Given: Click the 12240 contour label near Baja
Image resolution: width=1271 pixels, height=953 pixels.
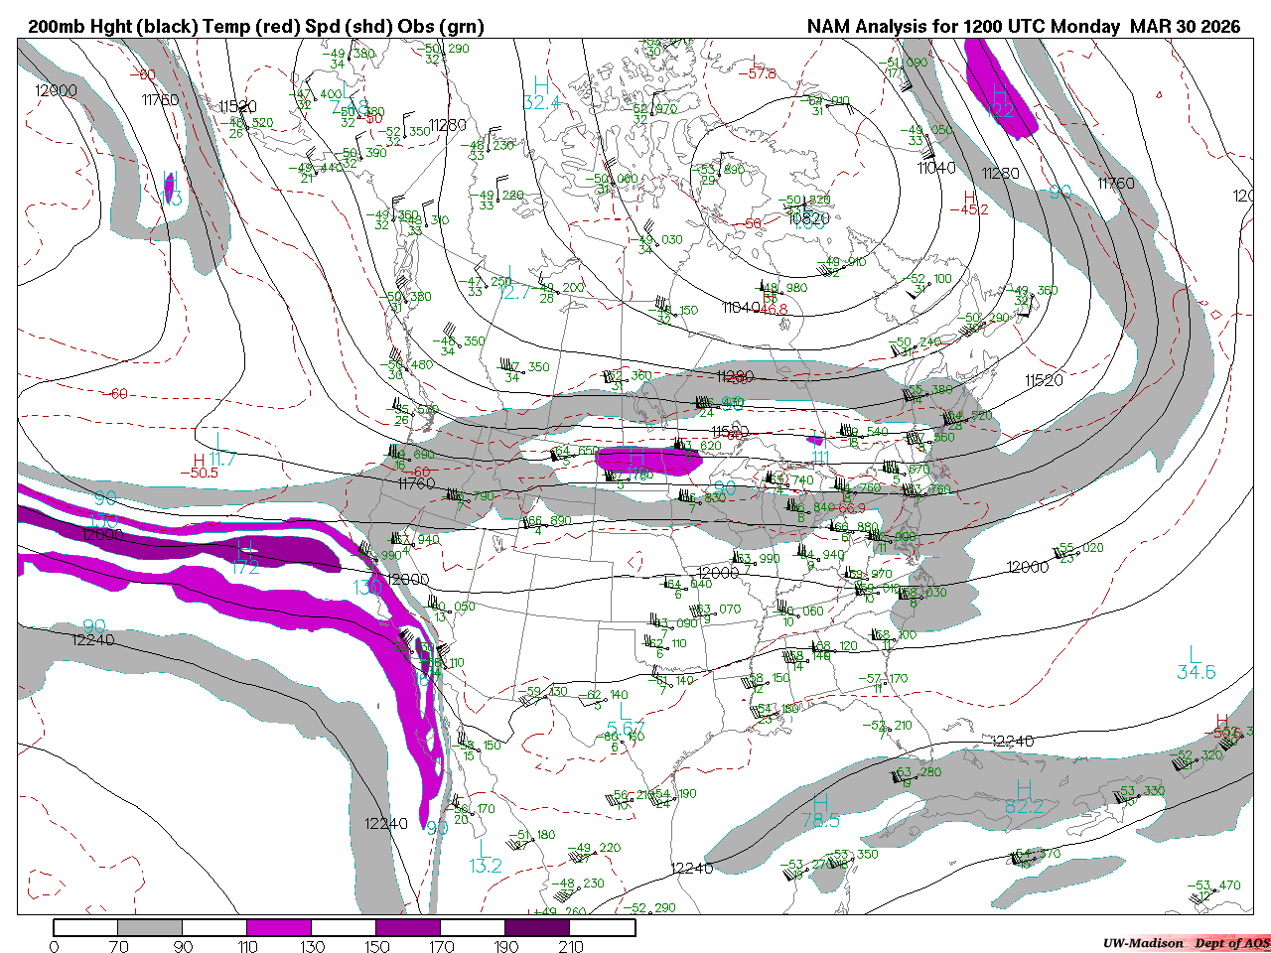Looking at the screenshot, I should click(386, 823).
